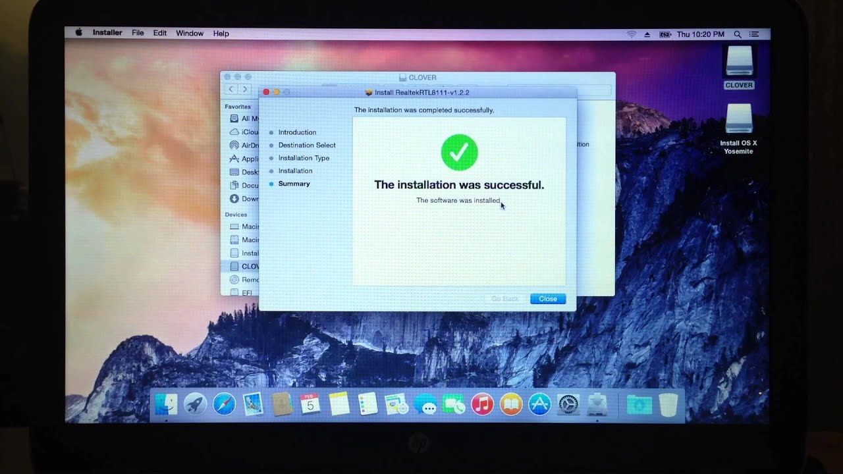This screenshot has height=474, width=843.
Task: Open FaceTime green icon in Dock
Action: point(454,404)
